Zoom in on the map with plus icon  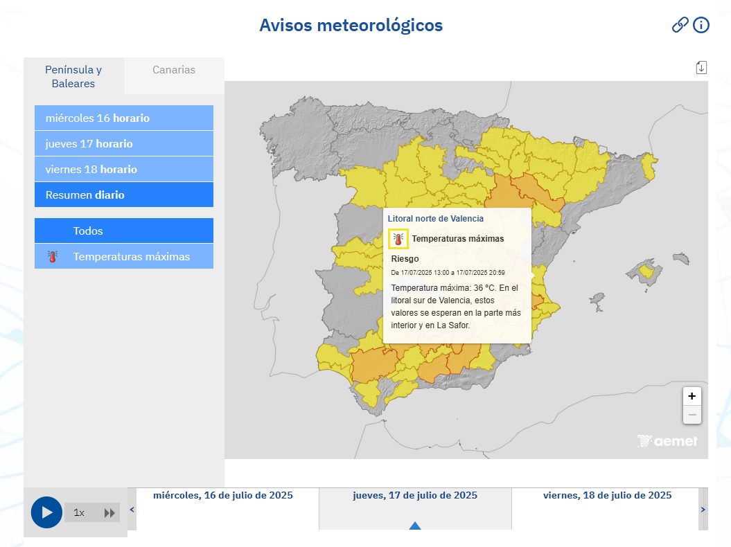(692, 395)
